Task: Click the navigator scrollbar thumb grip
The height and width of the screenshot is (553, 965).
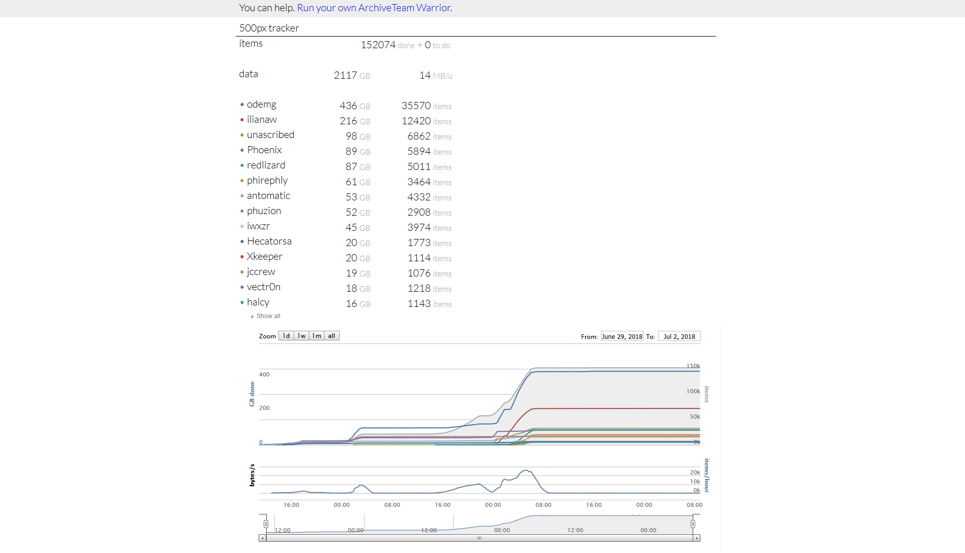Action: pos(479,538)
